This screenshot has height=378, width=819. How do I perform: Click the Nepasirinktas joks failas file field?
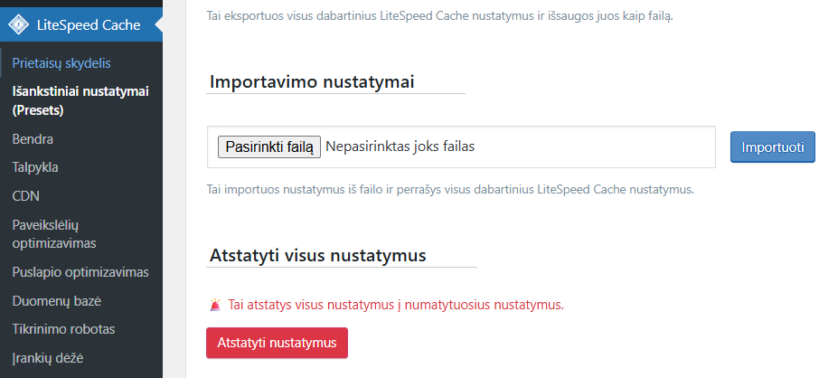400,146
